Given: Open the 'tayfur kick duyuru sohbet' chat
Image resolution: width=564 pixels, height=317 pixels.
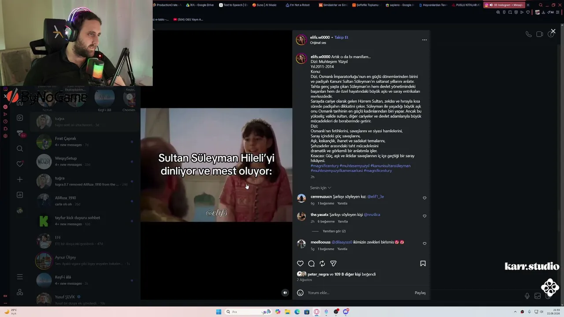Looking at the screenshot, I should pyautogui.click(x=85, y=221).
